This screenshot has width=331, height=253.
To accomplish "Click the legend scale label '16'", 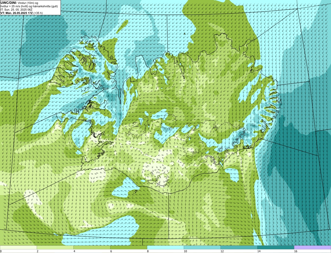I will pos(296,251).
